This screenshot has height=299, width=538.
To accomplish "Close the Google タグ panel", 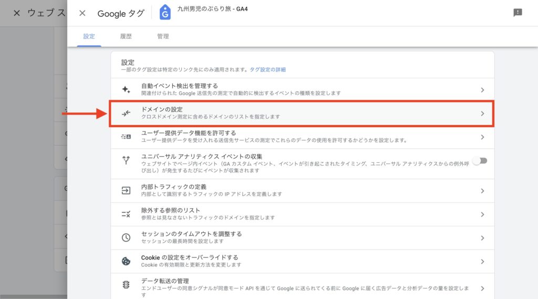I will click(x=82, y=13).
